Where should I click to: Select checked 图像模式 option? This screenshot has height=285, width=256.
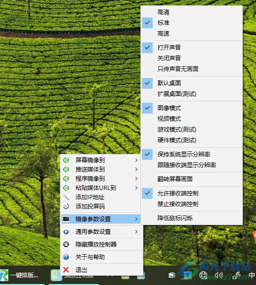tap(192, 108)
